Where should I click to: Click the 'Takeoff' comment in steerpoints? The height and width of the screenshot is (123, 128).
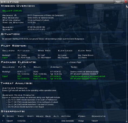[95, 121]
